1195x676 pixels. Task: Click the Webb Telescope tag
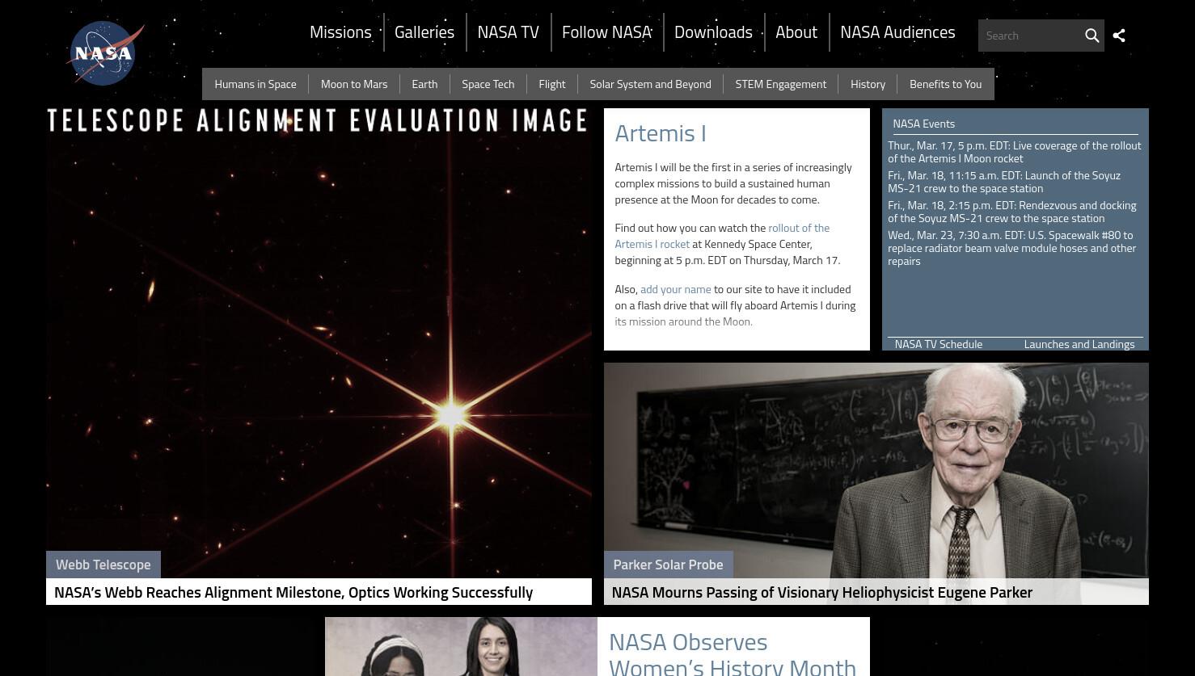103,565
